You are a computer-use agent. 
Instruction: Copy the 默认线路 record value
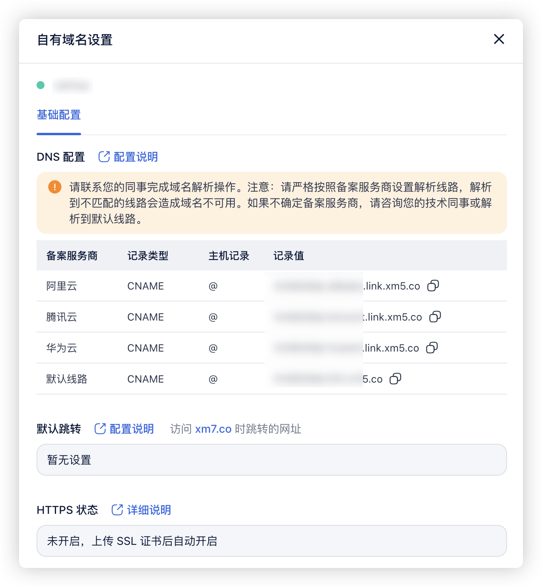395,379
